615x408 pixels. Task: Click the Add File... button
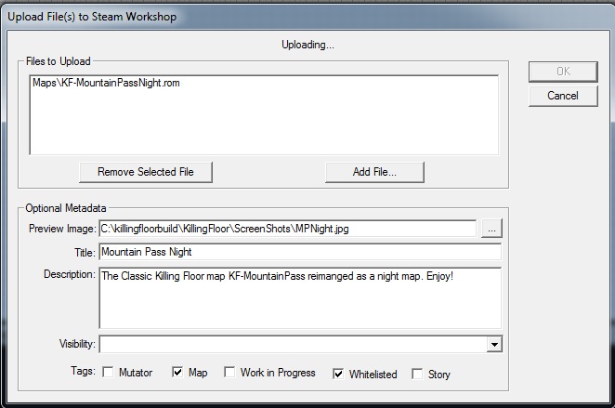(x=374, y=172)
